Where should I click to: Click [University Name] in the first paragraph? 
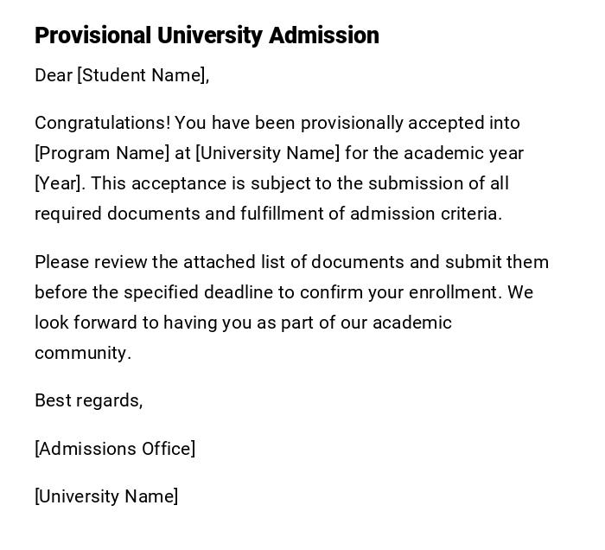268,153
